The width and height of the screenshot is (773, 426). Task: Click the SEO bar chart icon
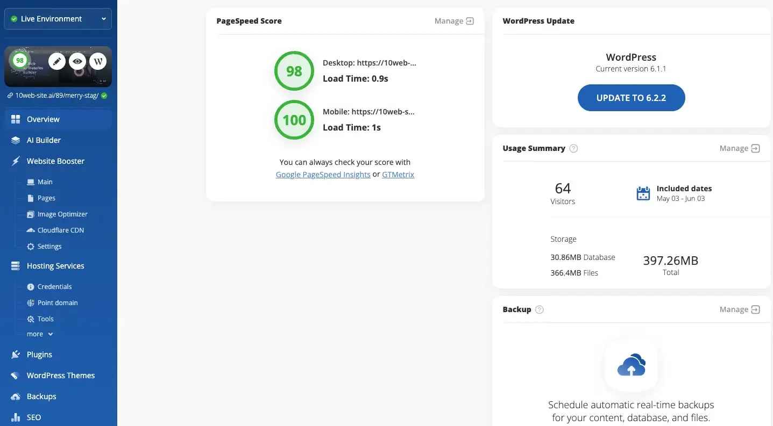pos(16,417)
